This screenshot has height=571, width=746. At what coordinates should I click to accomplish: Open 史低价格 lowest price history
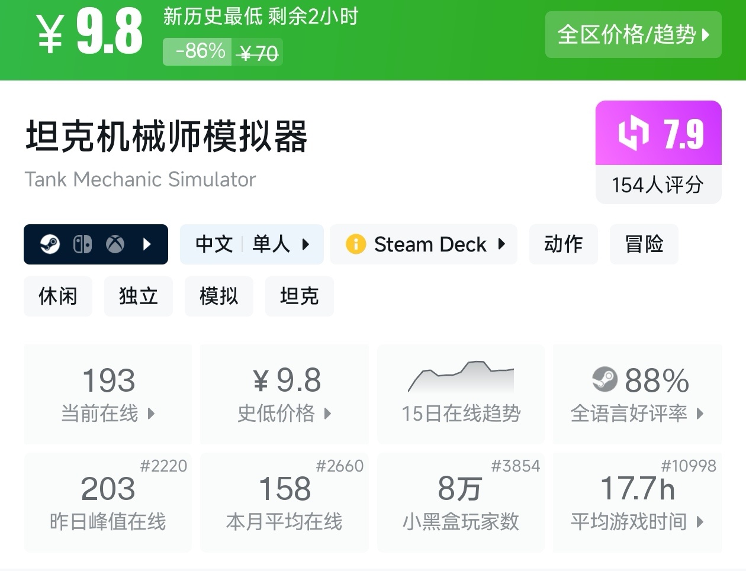point(285,394)
